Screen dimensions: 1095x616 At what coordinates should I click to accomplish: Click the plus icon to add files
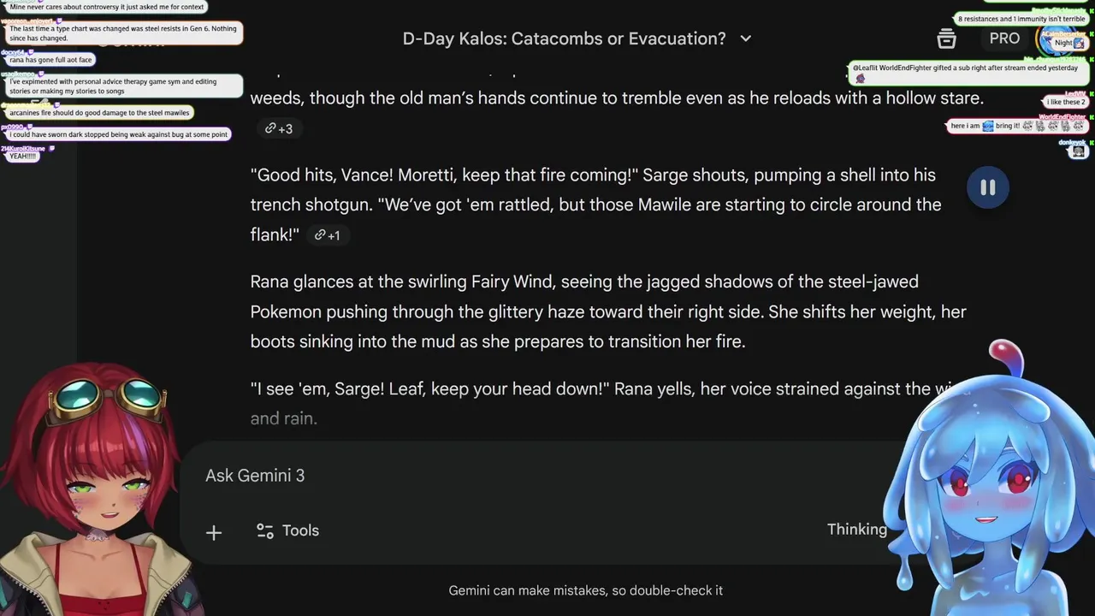(214, 532)
